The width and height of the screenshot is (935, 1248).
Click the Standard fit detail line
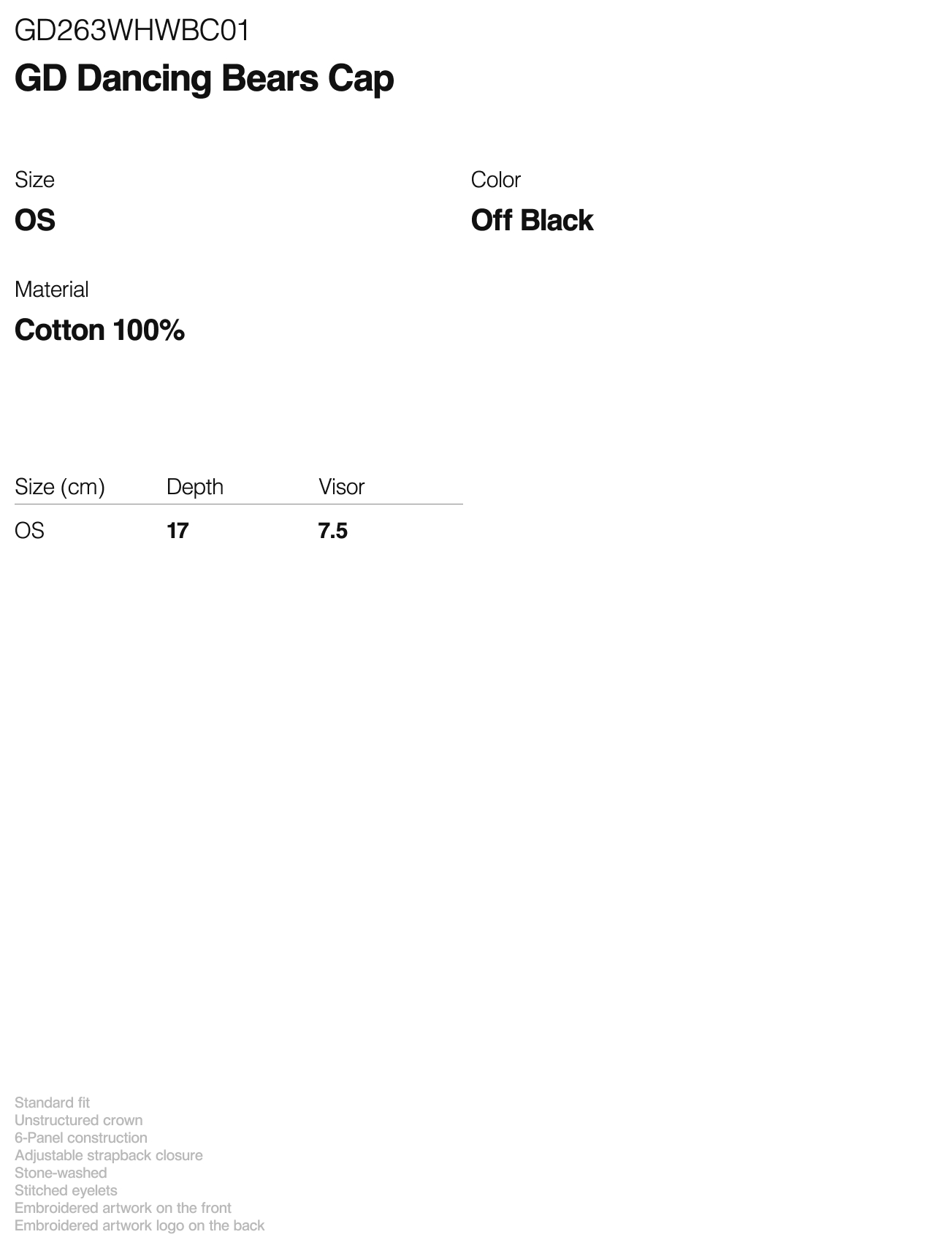pyautogui.click(x=52, y=1103)
